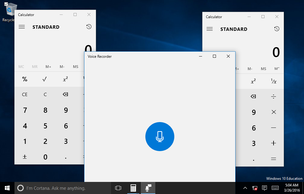Click M+ in left Calculator

tap(48, 66)
